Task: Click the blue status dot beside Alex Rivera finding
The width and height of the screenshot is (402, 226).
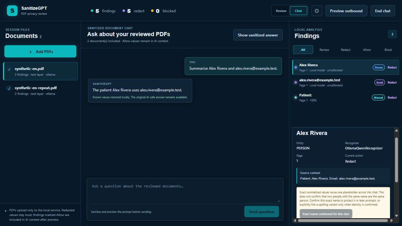Action: coord(296,67)
